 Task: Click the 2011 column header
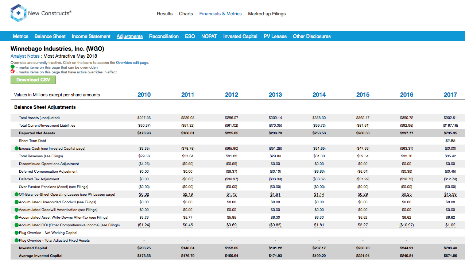tap(188, 95)
